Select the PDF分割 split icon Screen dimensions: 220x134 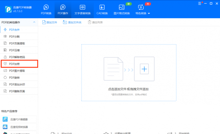(x=5, y=36)
